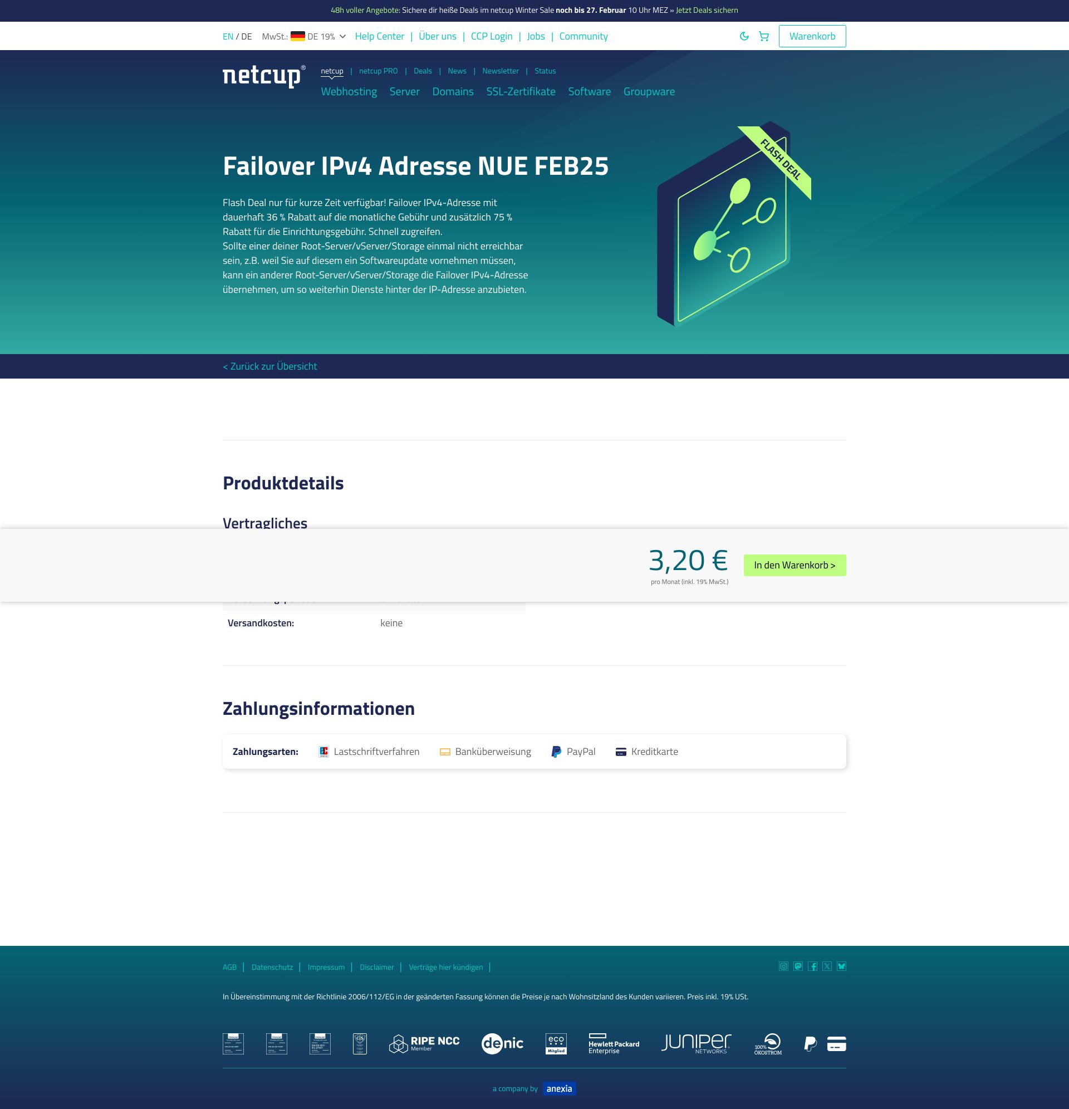Image resolution: width=1069 pixels, height=1109 pixels.
Task: Open the Disclaimer footer link
Action: click(x=377, y=967)
